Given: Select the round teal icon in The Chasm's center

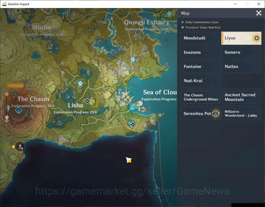Looking at the screenshot, I should [x=18, y=110].
